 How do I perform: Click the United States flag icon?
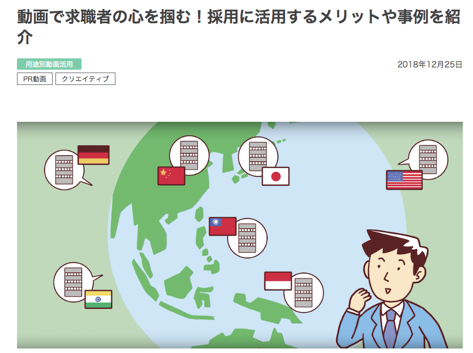404,180
